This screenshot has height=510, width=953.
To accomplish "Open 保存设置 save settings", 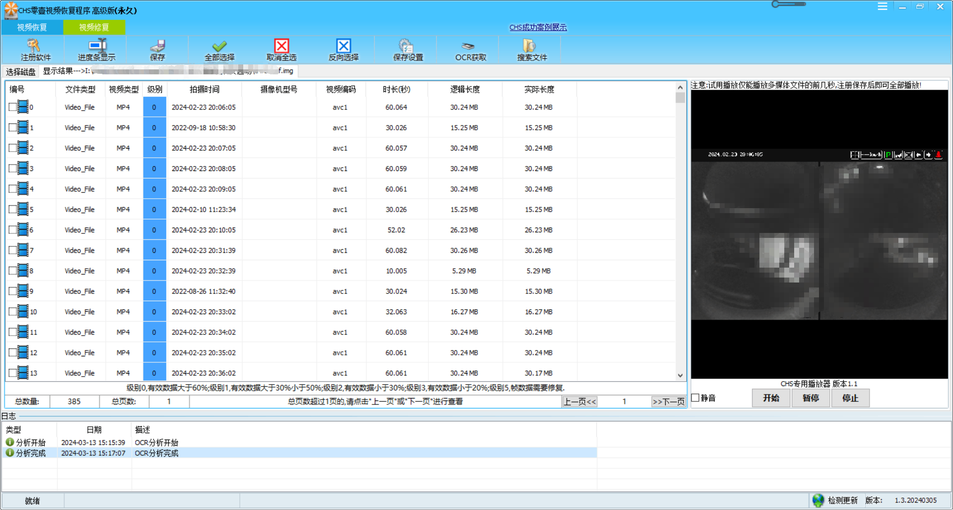I will (408, 50).
